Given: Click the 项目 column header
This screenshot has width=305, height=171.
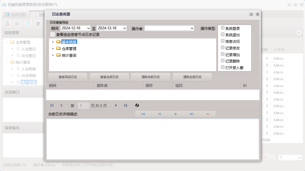Looking at the screenshot, I should 206,85.
